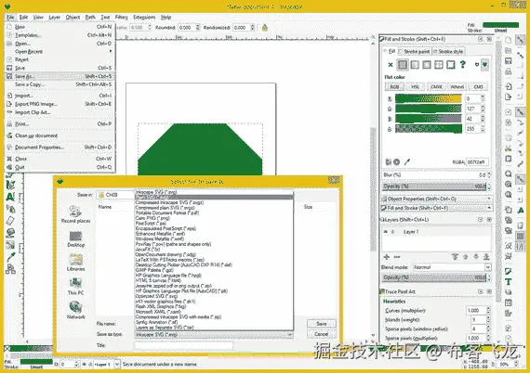
Task: Open the Extensions menu
Action: pos(144,18)
